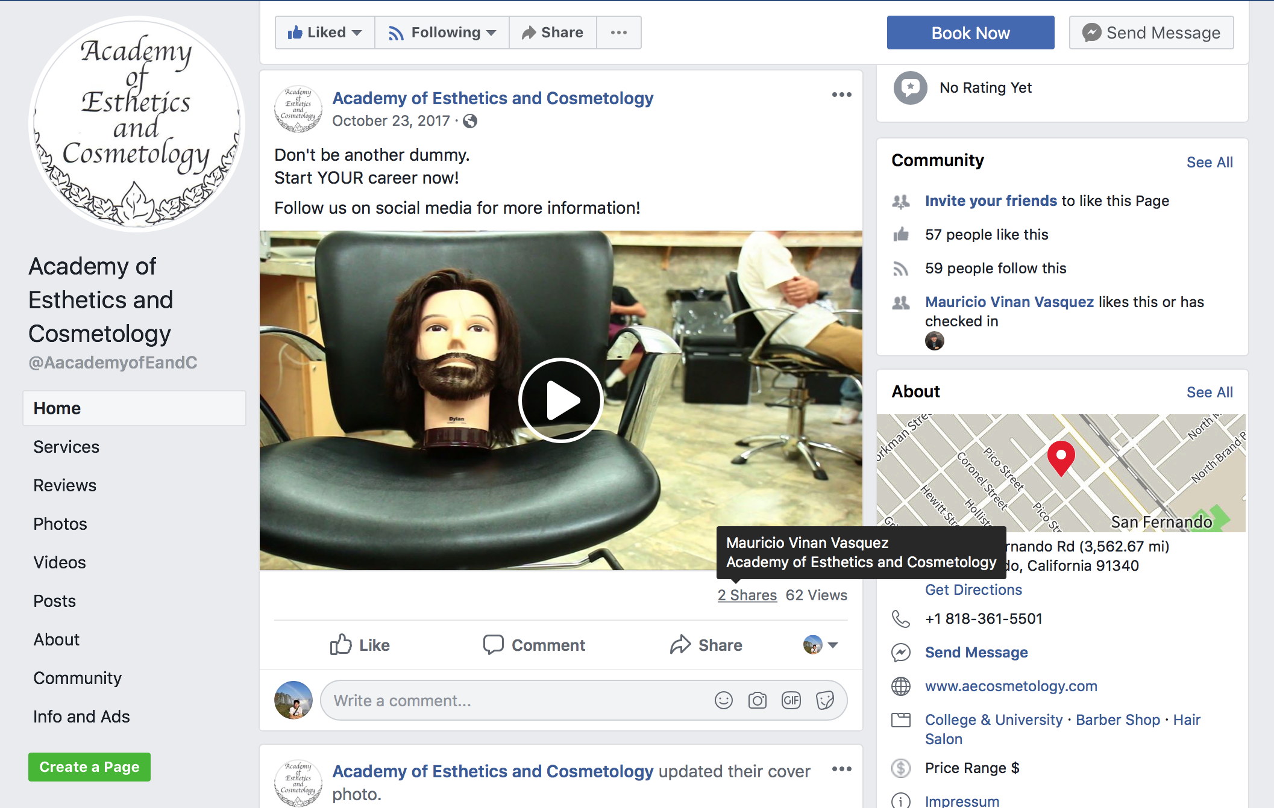Post a GIF using GIF icon
This screenshot has width=1274, height=808.
coord(791,700)
